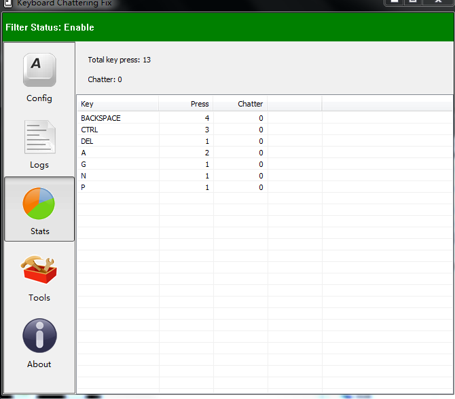Image resolution: width=455 pixels, height=399 pixels.
Task: Click the app icon in title bar
Action: [7, 3]
